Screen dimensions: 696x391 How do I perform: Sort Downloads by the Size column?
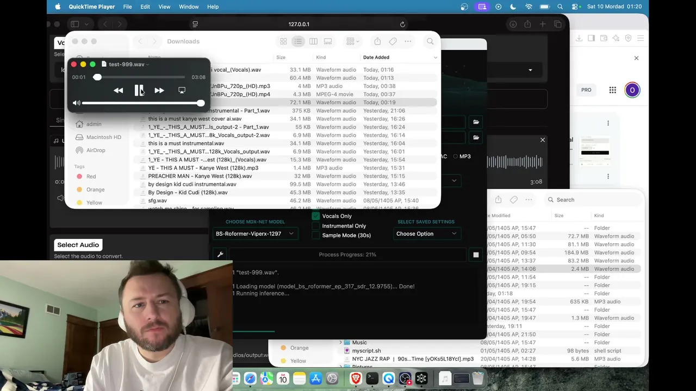tap(281, 57)
